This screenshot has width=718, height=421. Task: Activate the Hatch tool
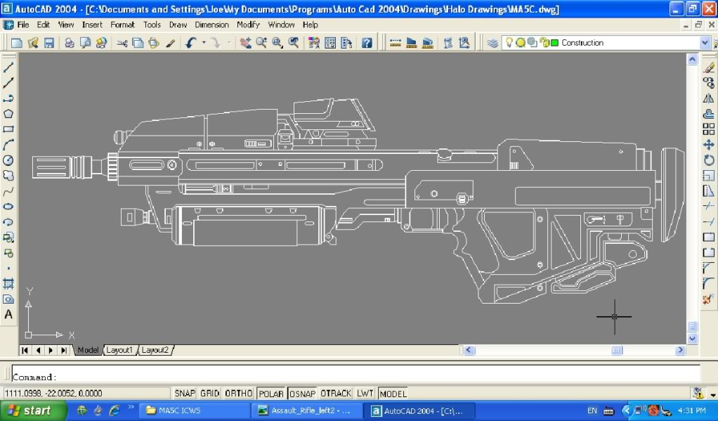[9, 284]
